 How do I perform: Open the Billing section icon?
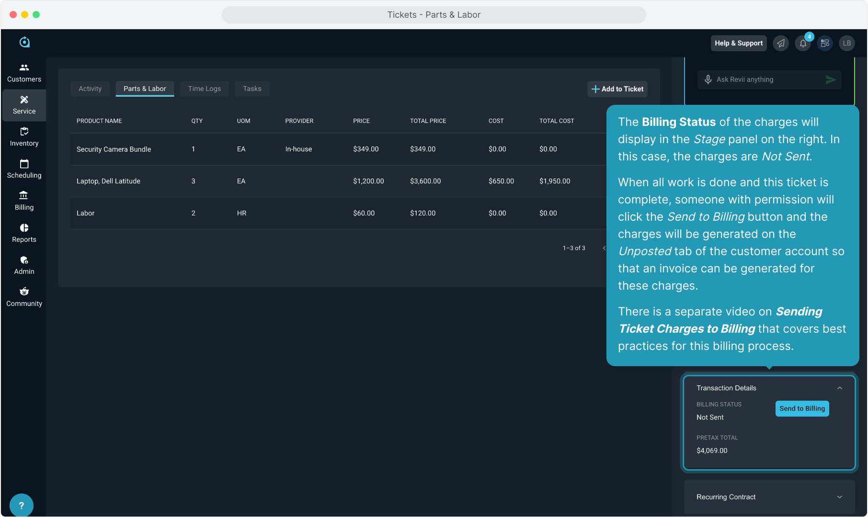tap(24, 195)
